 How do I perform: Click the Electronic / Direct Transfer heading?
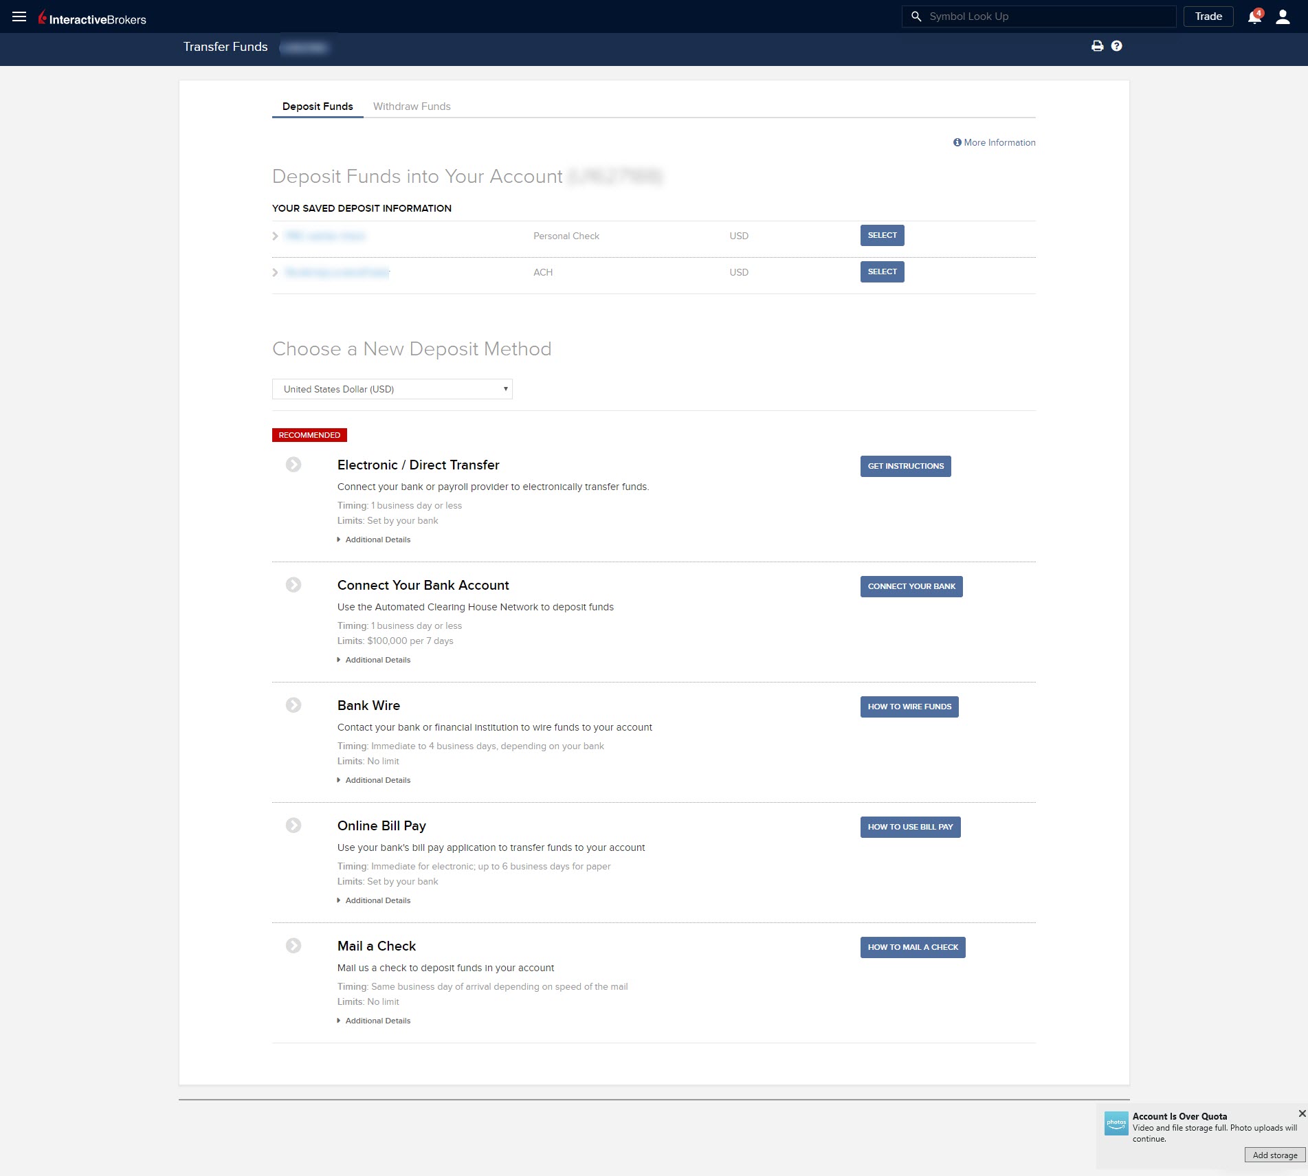(418, 465)
